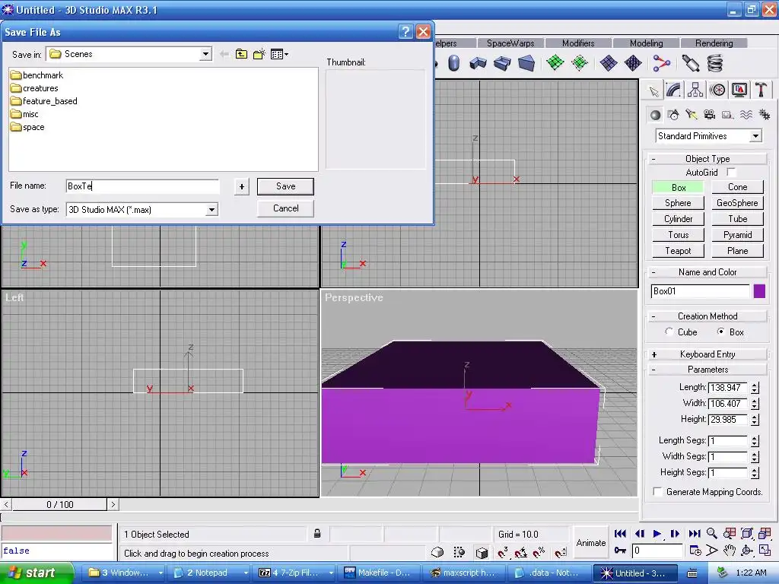Click the Prism shelf icon

(x=526, y=63)
